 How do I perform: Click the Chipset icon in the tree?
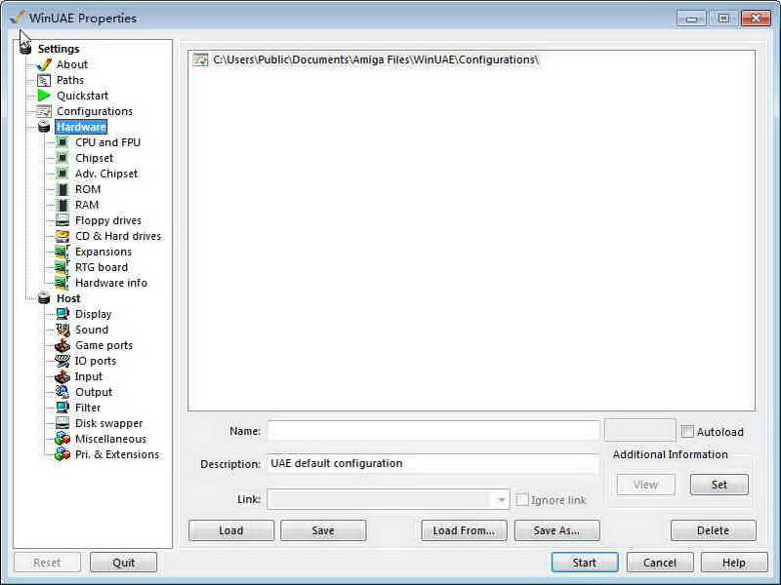coord(62,158)
